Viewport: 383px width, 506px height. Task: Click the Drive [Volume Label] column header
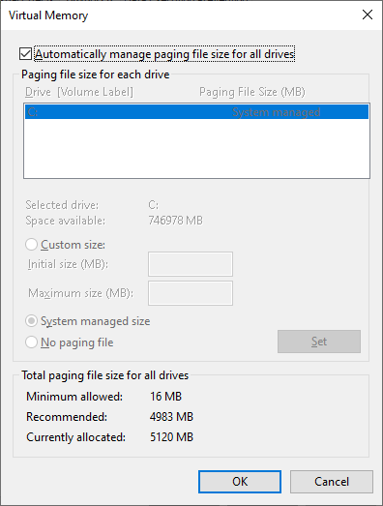79,92
